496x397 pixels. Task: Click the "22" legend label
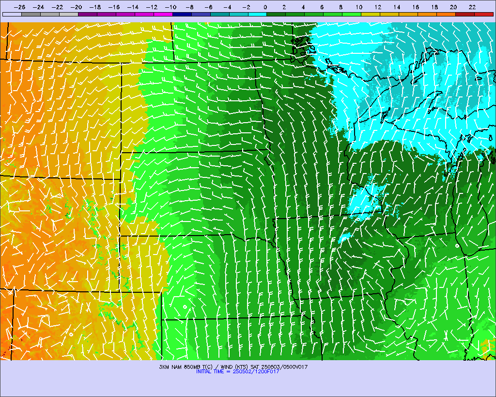point(472,7)
